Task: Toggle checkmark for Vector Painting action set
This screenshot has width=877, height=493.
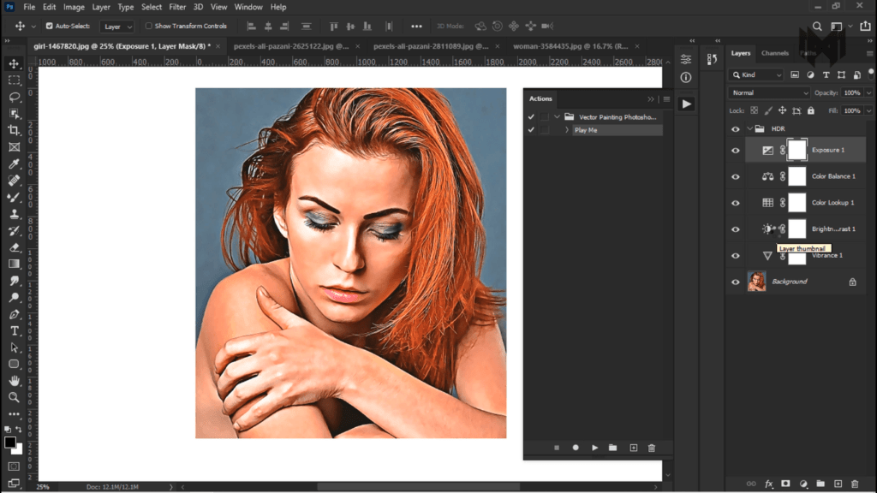Action: pos(531,116)
